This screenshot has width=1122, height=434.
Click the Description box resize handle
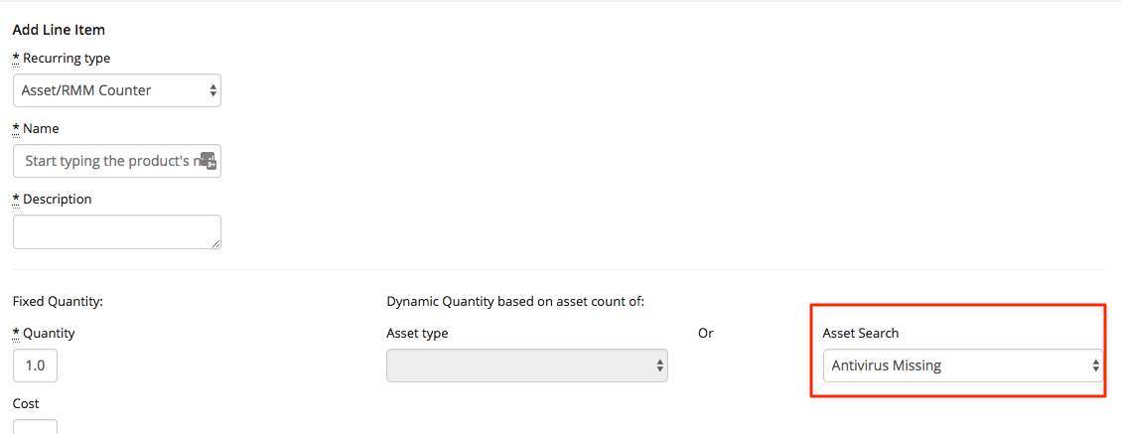(x=215, y=242)
